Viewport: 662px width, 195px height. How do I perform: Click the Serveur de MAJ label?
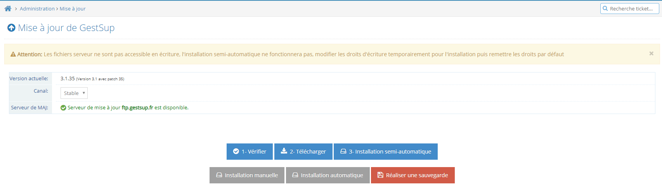(29, 108)
